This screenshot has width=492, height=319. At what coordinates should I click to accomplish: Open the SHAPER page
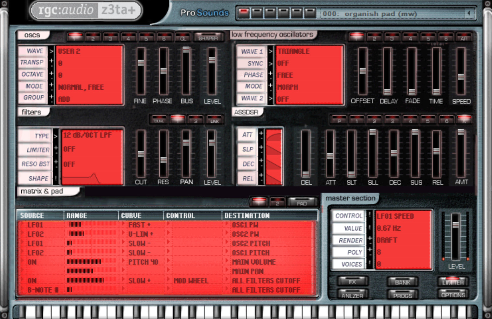(208, 37)
